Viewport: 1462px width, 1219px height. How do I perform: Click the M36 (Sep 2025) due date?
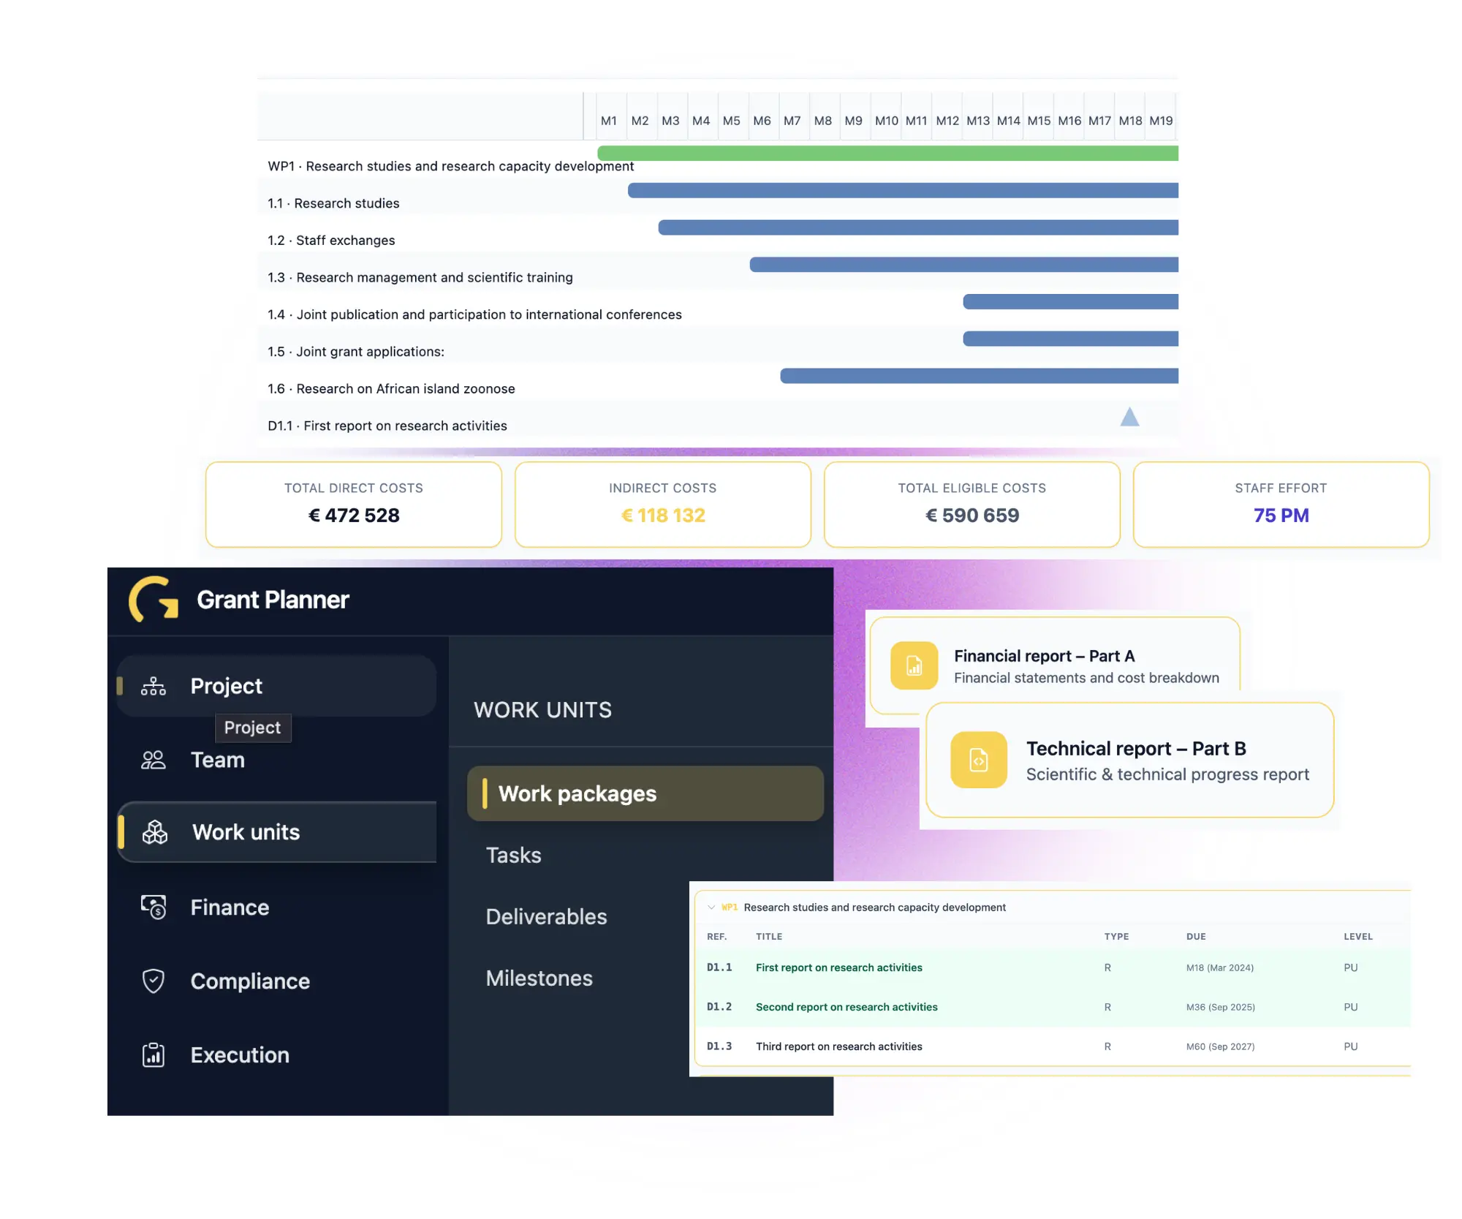pyautogui.click(x=1221, y=1008)
